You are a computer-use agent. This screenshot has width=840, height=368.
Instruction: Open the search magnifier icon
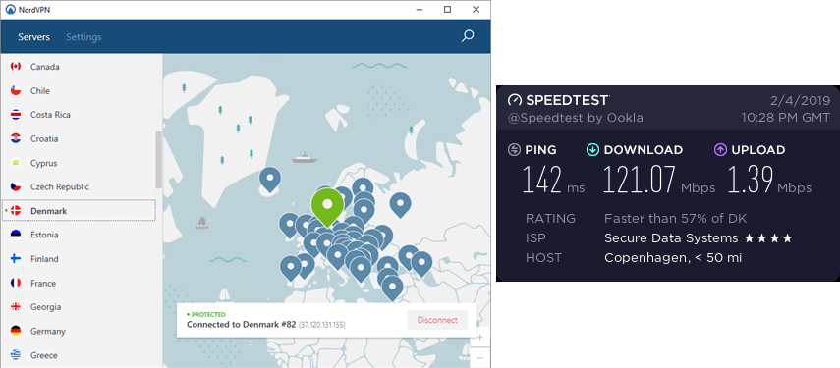(468, 36)
